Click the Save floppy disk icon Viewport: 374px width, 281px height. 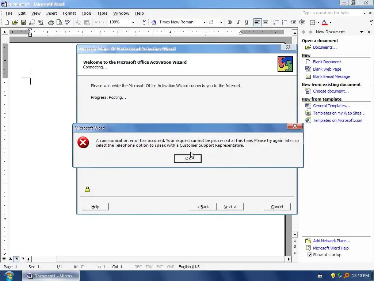coord(24,22)
